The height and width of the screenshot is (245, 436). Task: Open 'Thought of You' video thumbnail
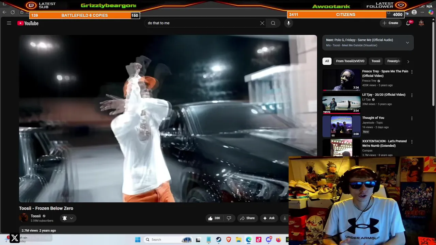pyautogui.click(x=341, y=127)
